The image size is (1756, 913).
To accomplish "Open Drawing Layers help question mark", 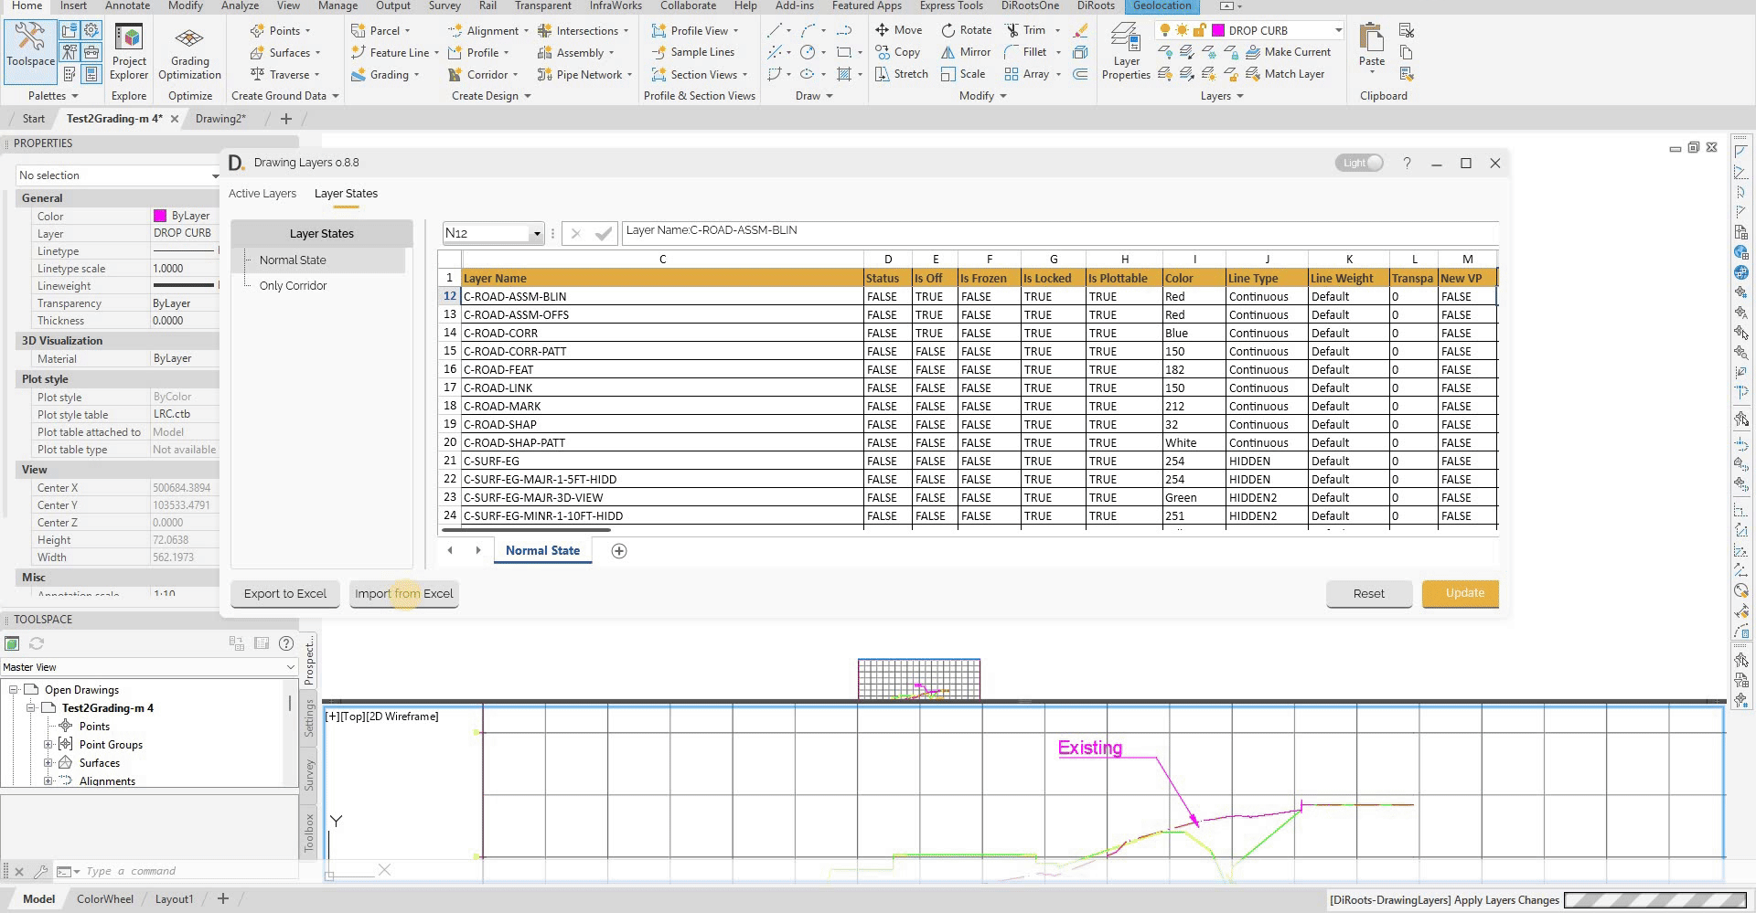I will click(x=1407, y=164).
